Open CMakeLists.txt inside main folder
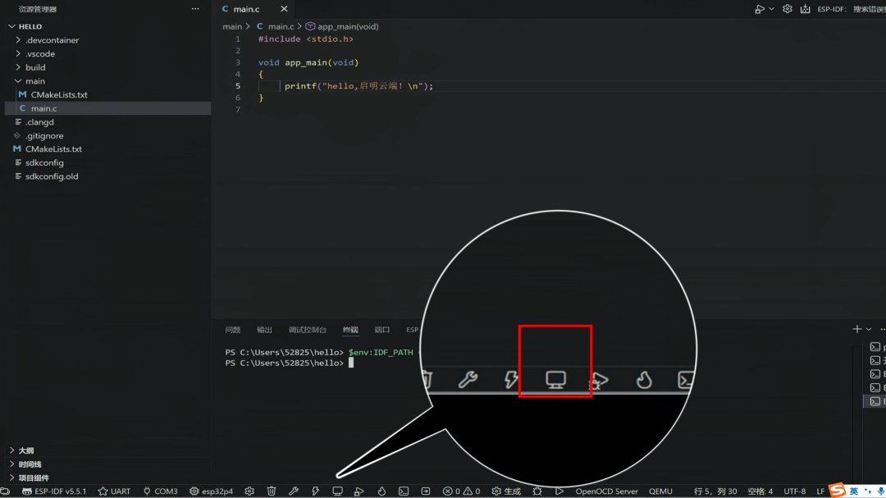Screen dimensions: 886x498 click(x=59, y=94)
